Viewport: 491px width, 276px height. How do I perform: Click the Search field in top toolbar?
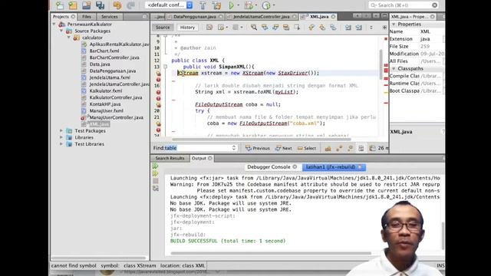[x=404, y=5]
